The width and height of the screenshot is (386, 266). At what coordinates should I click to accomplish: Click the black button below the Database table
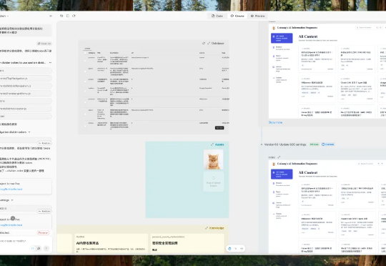219,128
